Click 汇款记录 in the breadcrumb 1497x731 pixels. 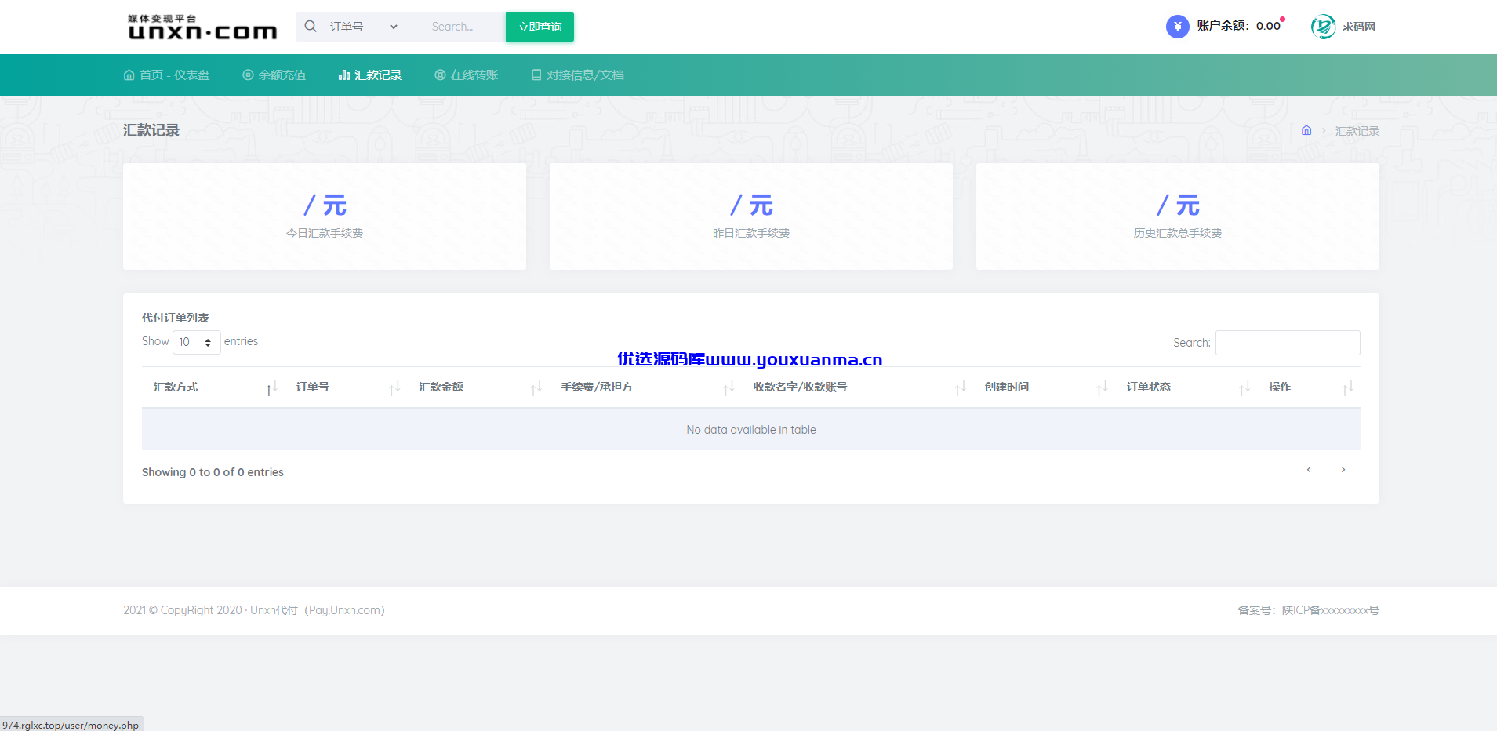pos(1357,131)
